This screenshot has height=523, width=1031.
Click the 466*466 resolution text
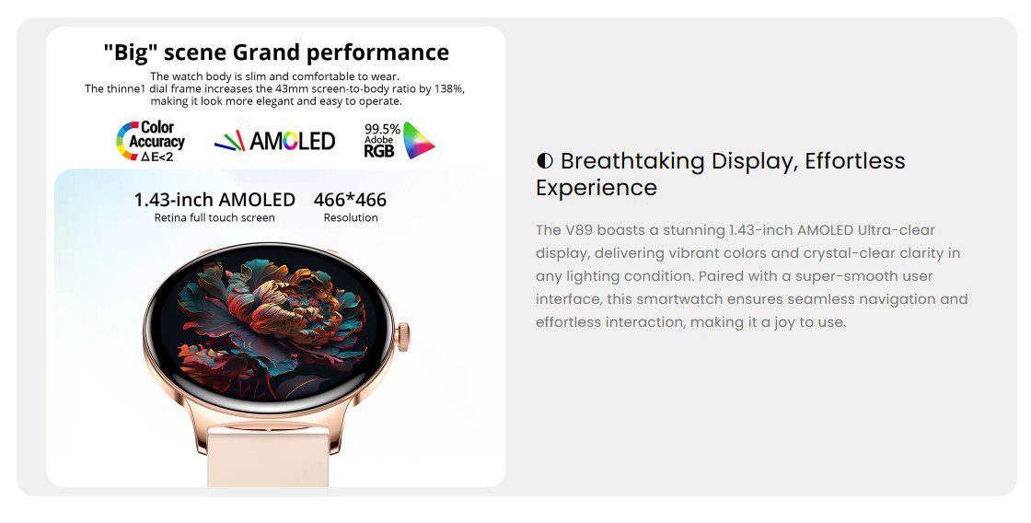[350, 199]
